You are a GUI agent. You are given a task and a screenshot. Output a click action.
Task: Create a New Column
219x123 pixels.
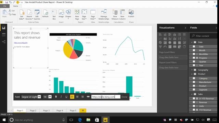point(123,14)
